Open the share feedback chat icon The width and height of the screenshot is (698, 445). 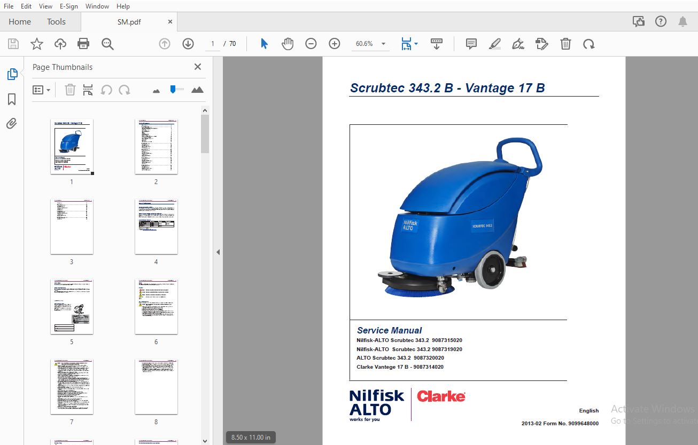639,21
